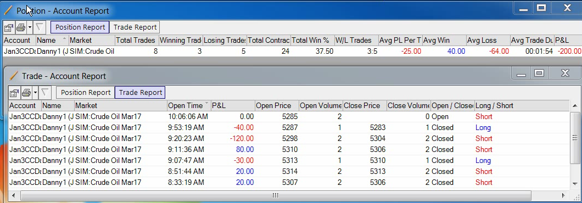Click the 37.50 Total Win % value
582x203 pixels.
324,51
